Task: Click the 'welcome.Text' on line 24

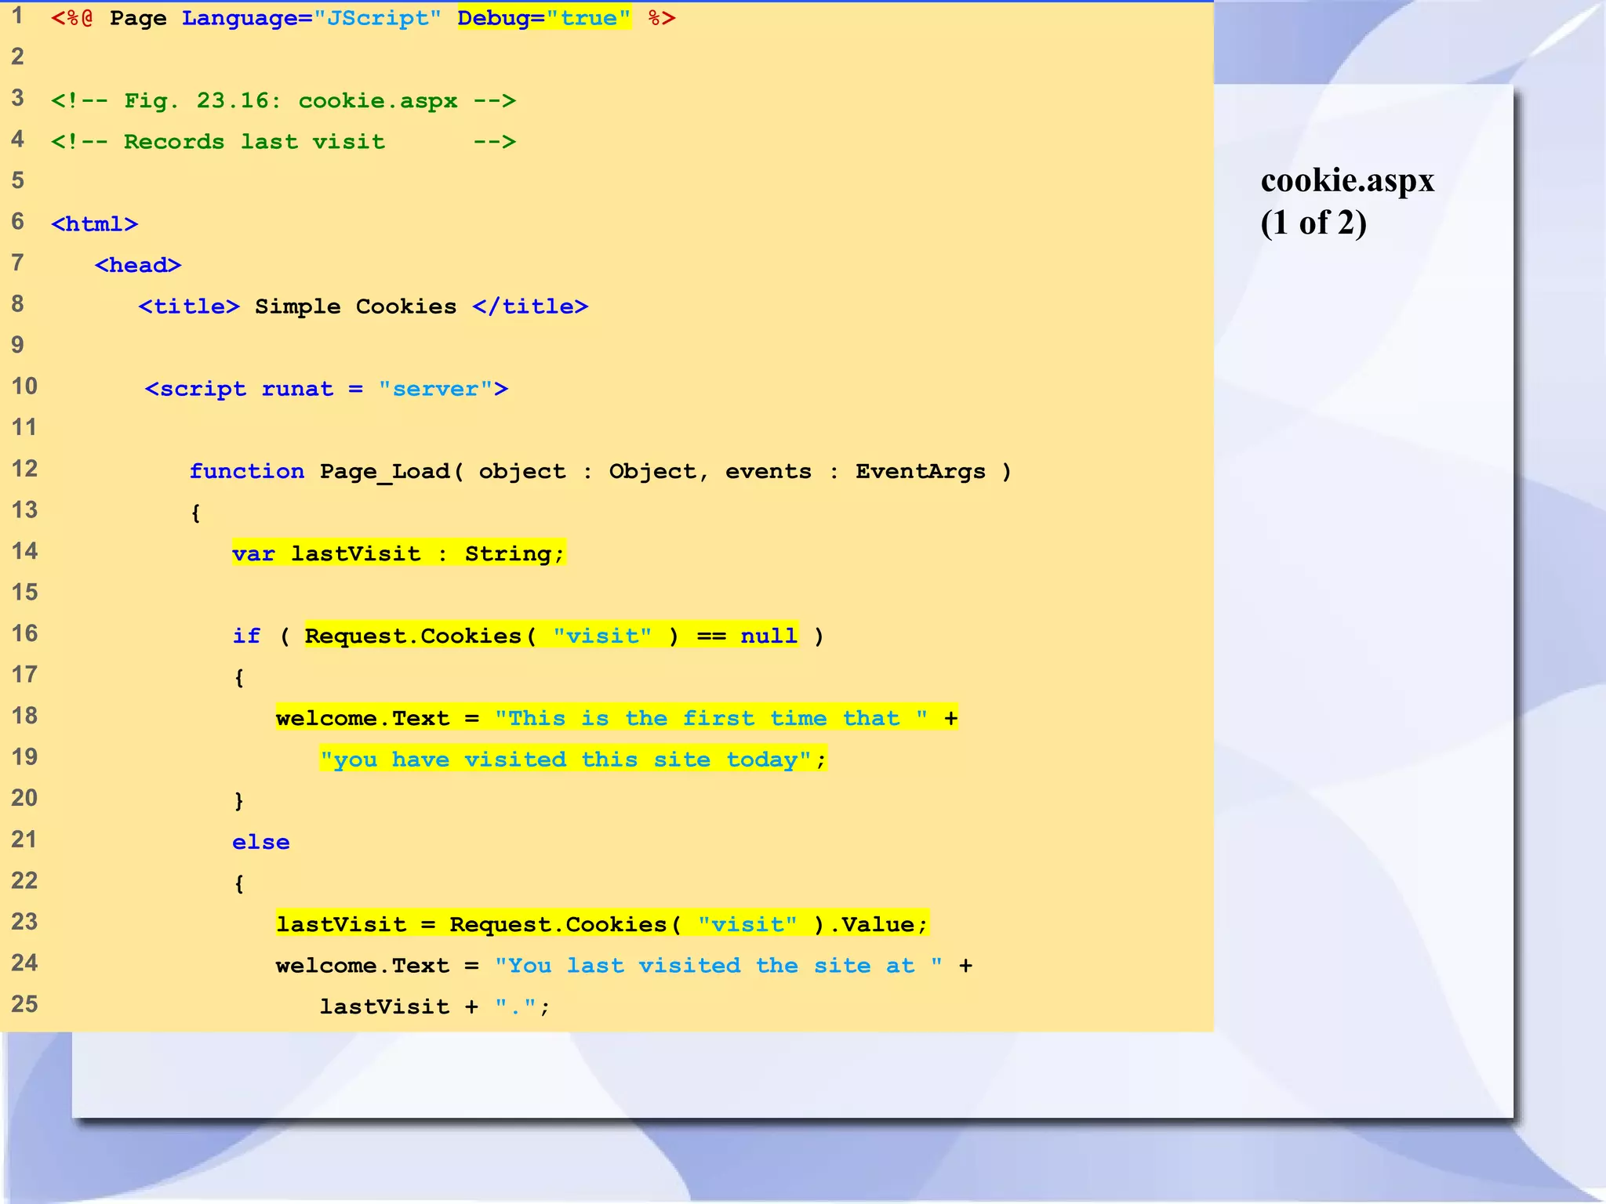Action: pyautogui.click(x=362, y=966)
